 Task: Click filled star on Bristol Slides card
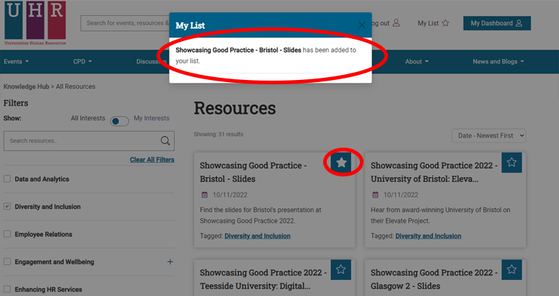pos(341,163)
